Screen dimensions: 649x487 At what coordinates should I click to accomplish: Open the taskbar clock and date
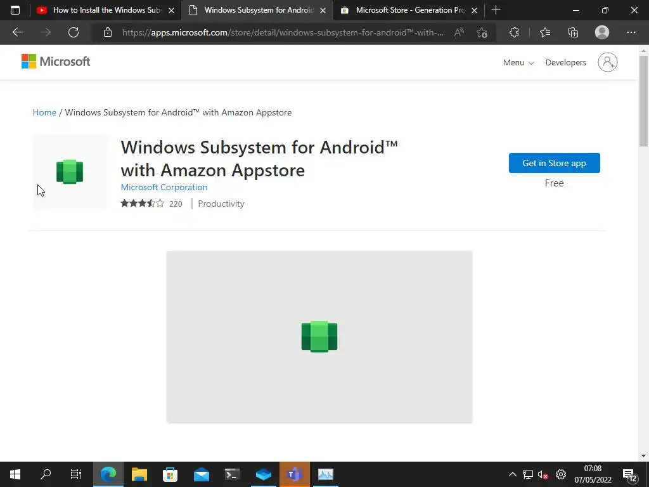(x=593, y=474)
